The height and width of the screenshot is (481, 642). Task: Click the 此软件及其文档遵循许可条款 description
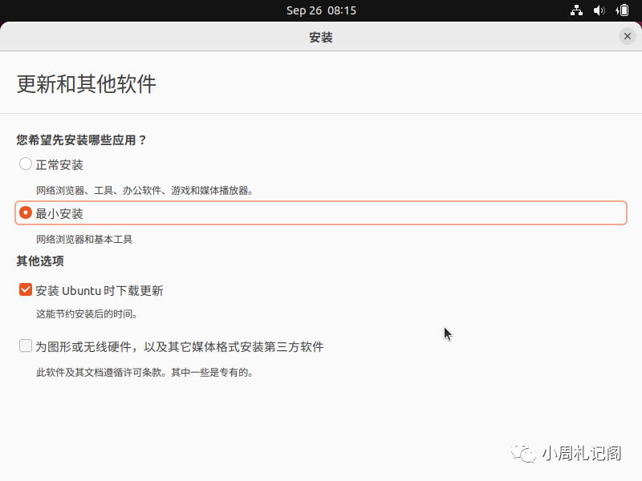(x=144, y=373)
